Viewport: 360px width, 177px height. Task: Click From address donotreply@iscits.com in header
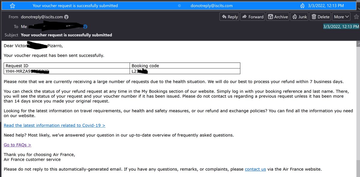[x=42, y=17]
